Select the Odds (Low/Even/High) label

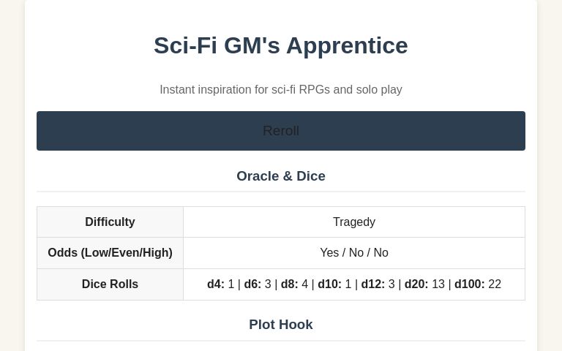coord(110,252)
